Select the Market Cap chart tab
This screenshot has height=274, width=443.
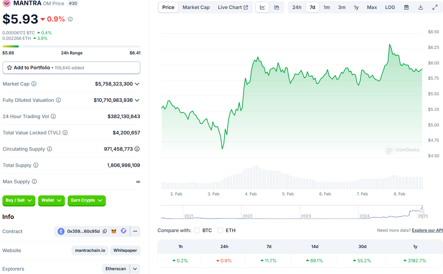tap(196, 7)
